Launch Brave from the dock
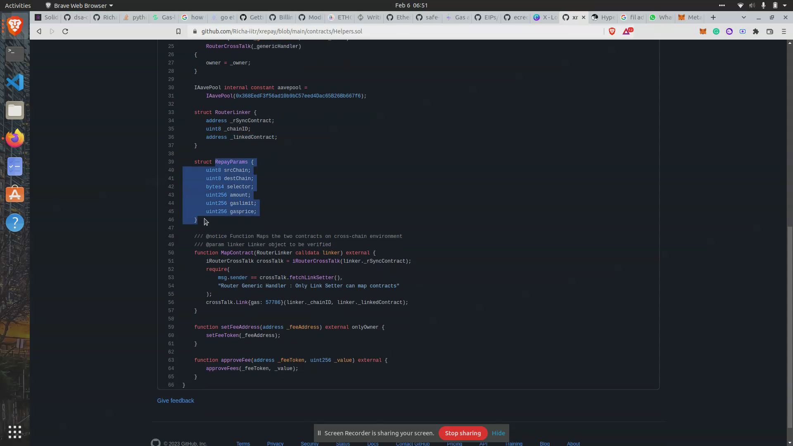793x446 pixels. click(15, 26)
